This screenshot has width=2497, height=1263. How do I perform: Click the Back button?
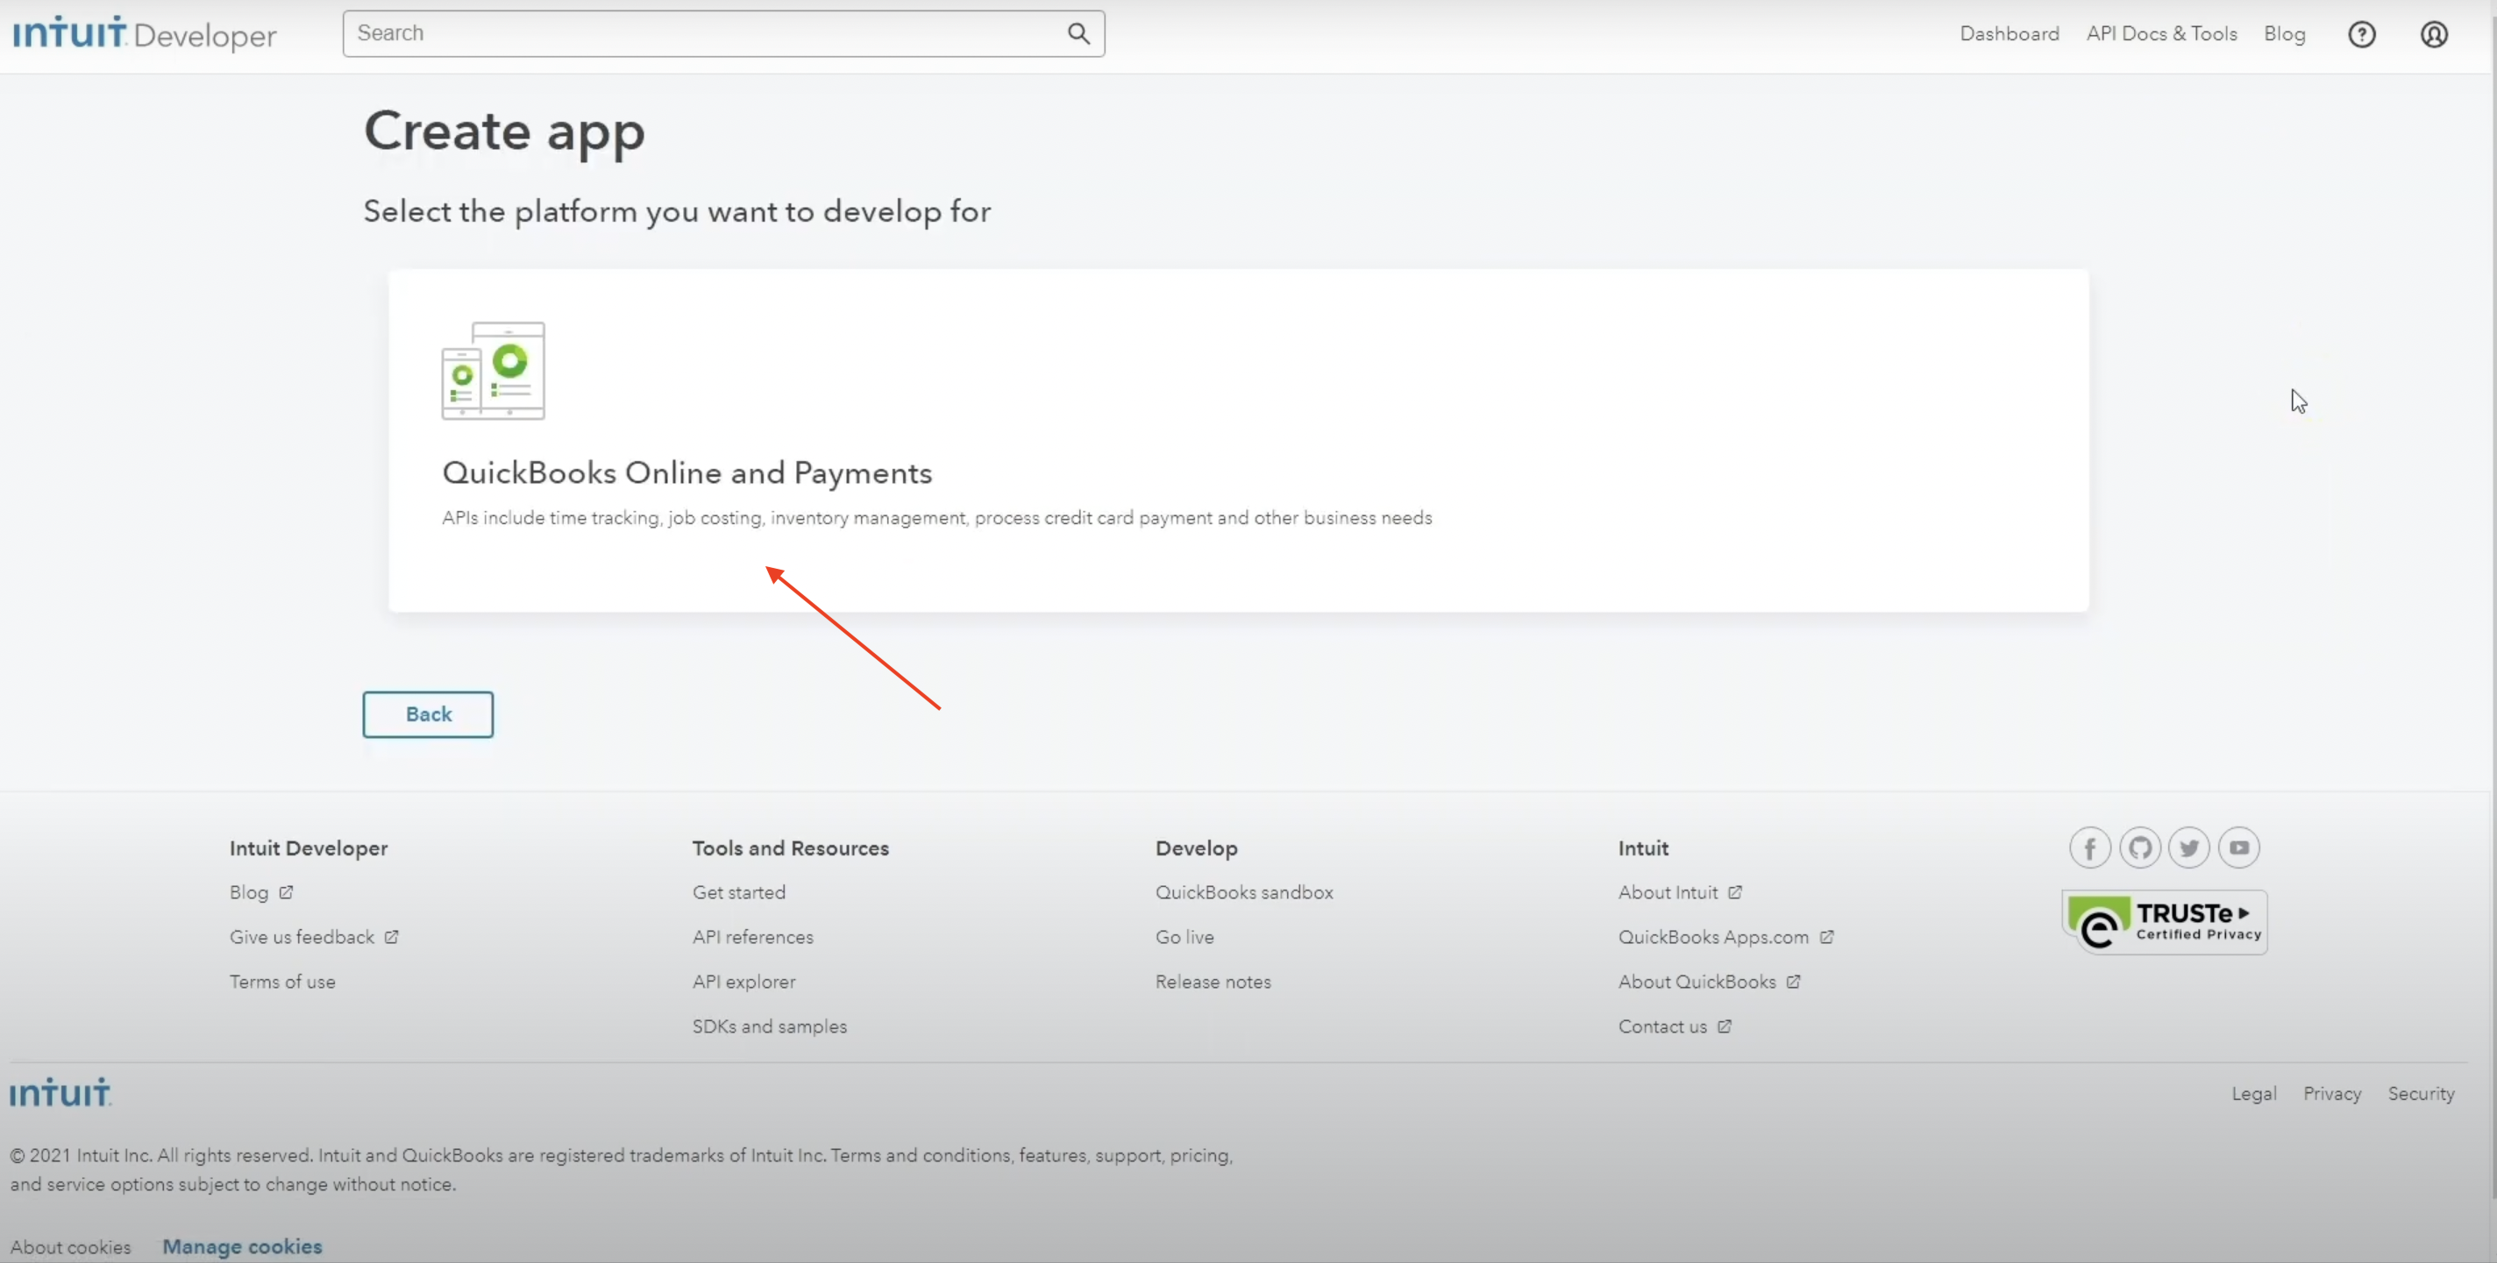tap(428, 714)
